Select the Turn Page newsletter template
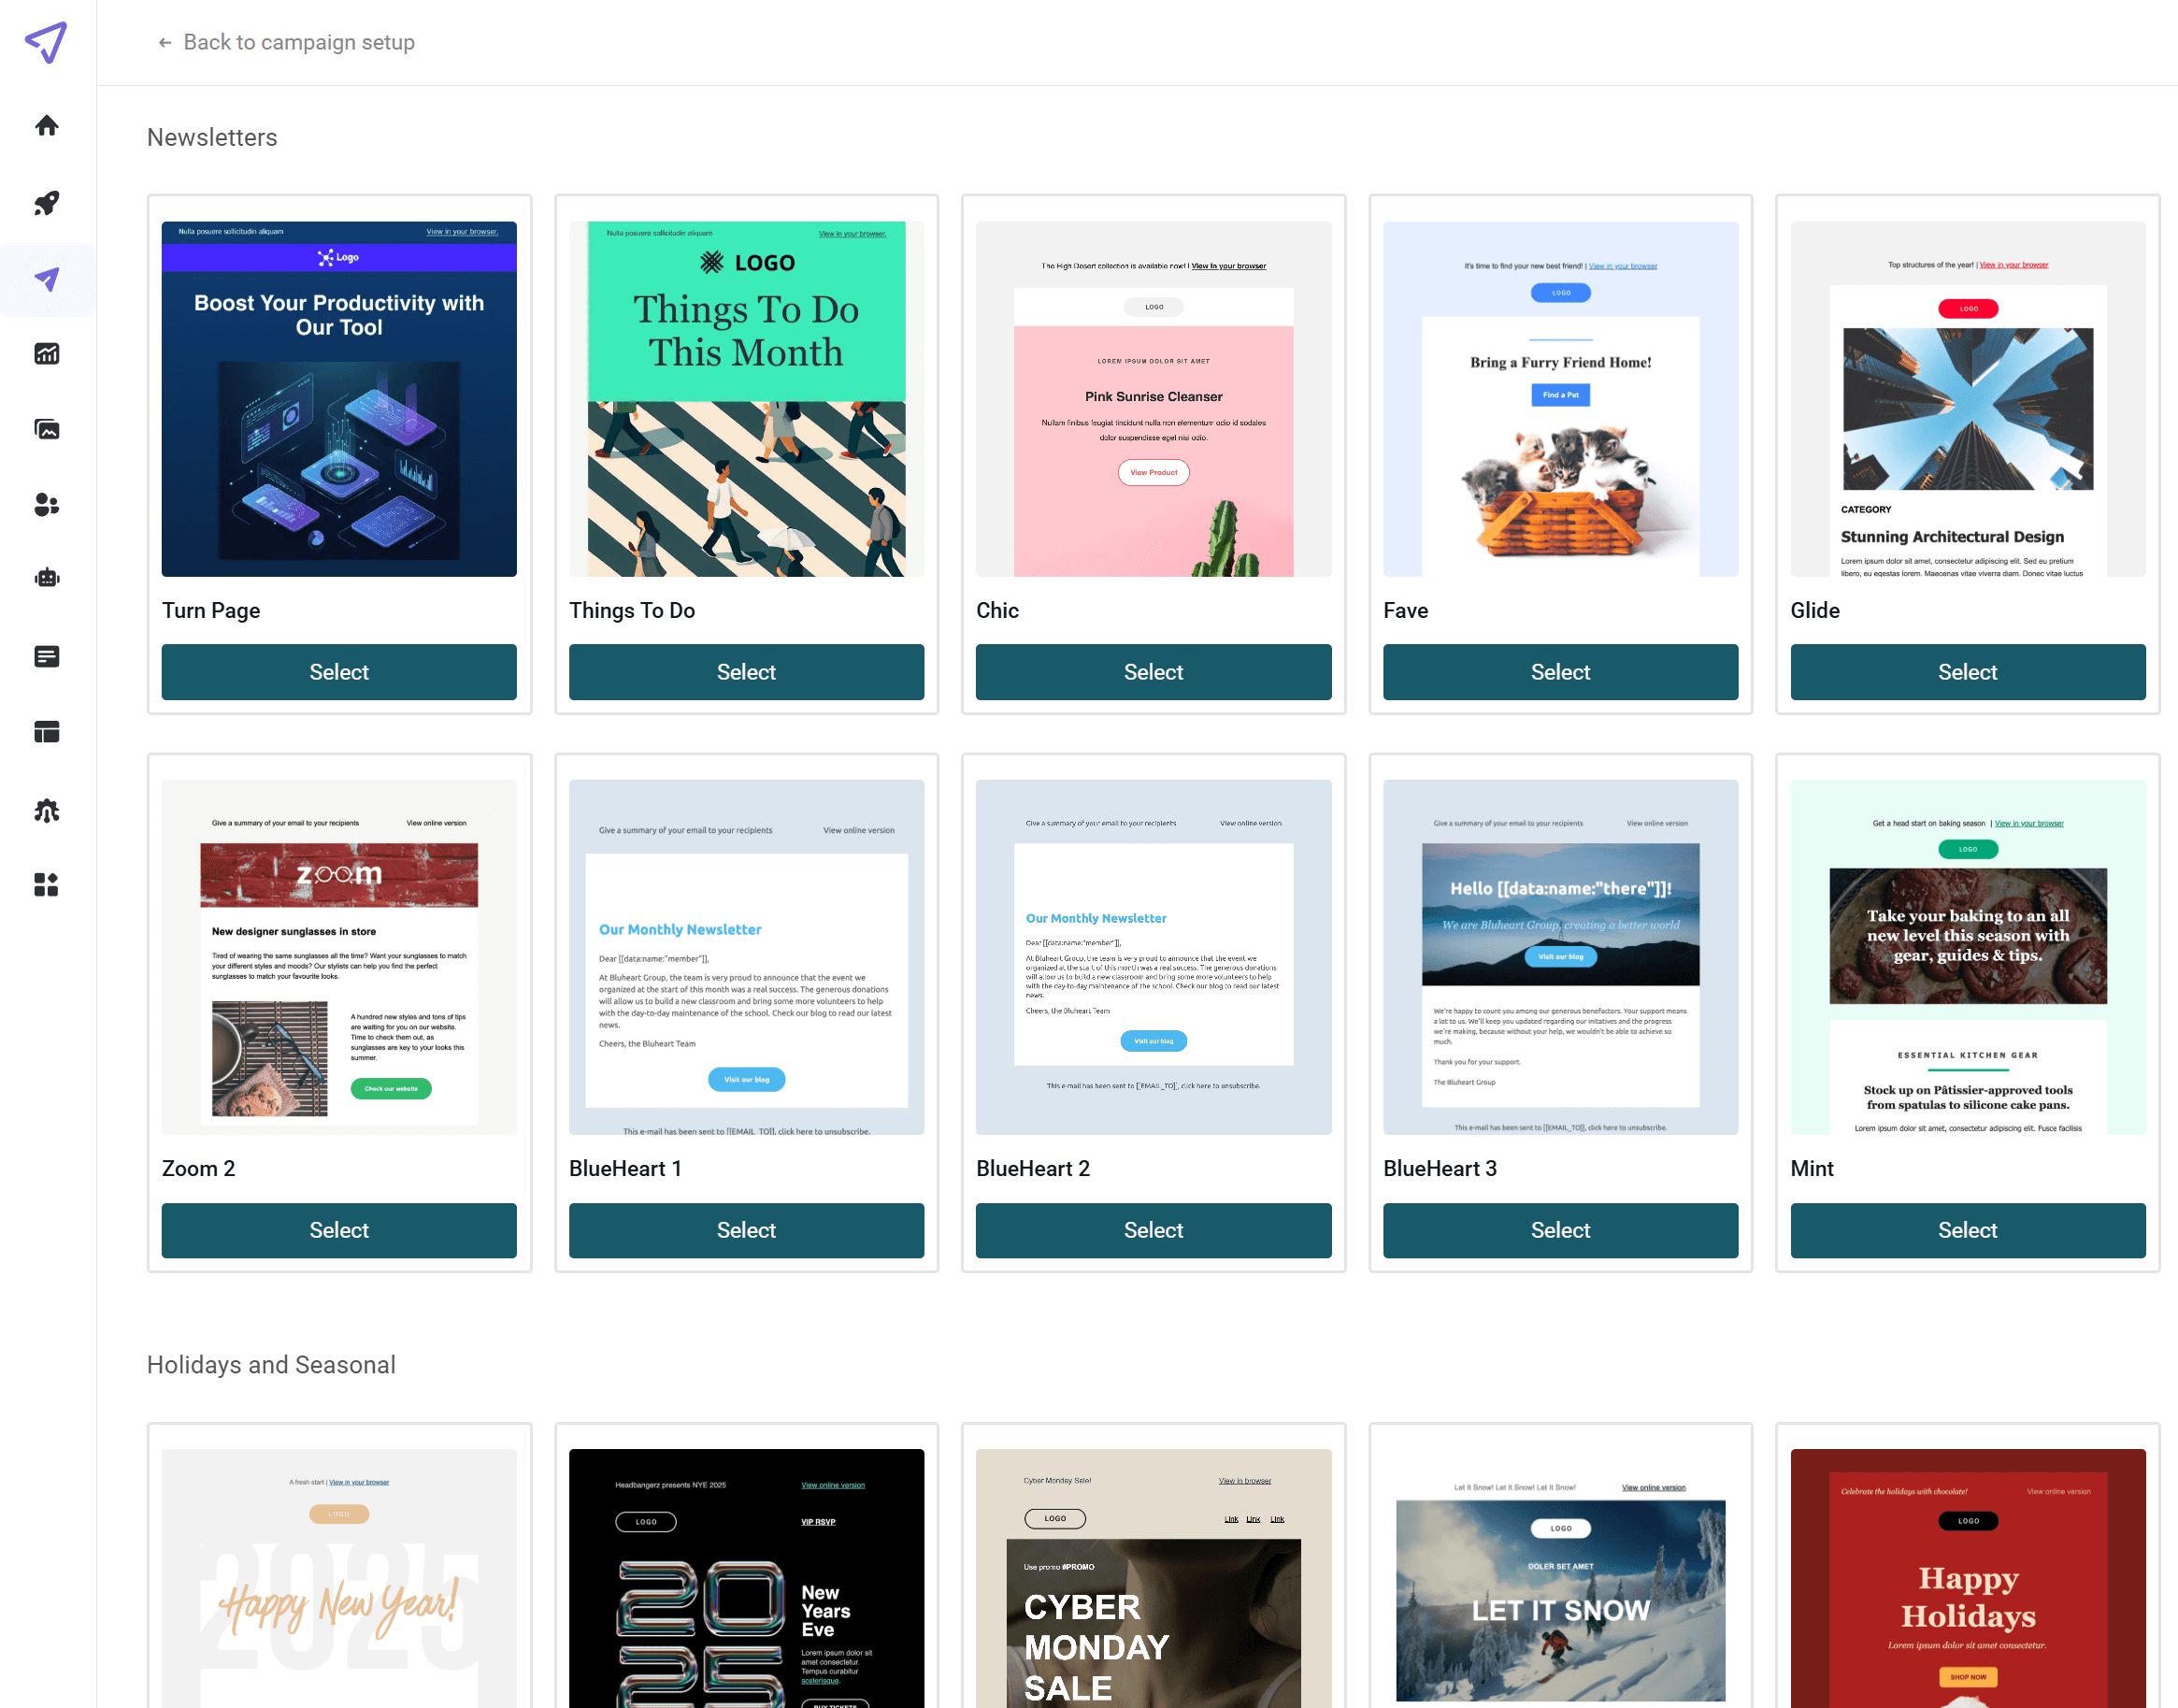The width and height of the screenshot is (2178, 1708). [x=339, y=672]
